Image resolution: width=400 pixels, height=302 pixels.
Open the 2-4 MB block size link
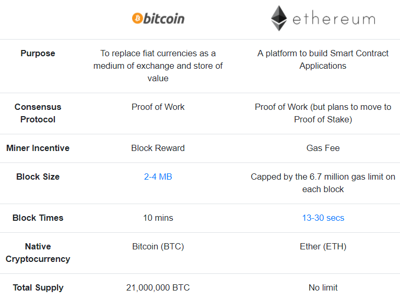coord(158,177)
